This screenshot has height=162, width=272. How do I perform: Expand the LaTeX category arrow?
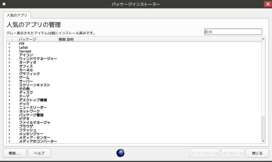[9, 48]
